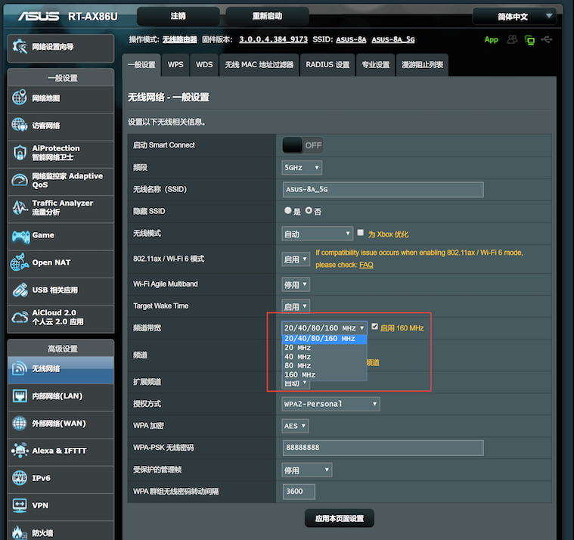574x540 pixels.
Task: Click the WPA-PSK password field
Action: point(383,448)
